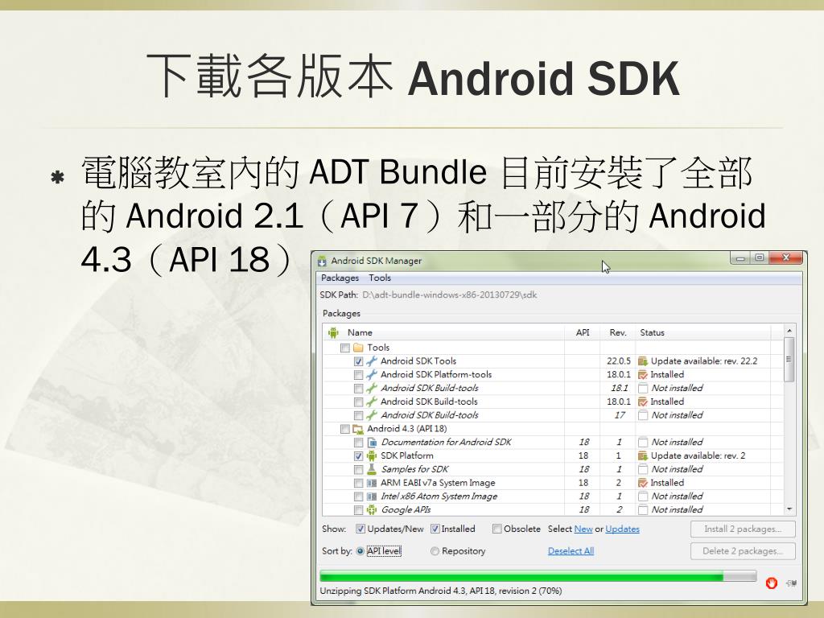Toggle the Updates/New filter checkbox
The height and width of the screenshot is (618, 824).
(x=360, y=529)
